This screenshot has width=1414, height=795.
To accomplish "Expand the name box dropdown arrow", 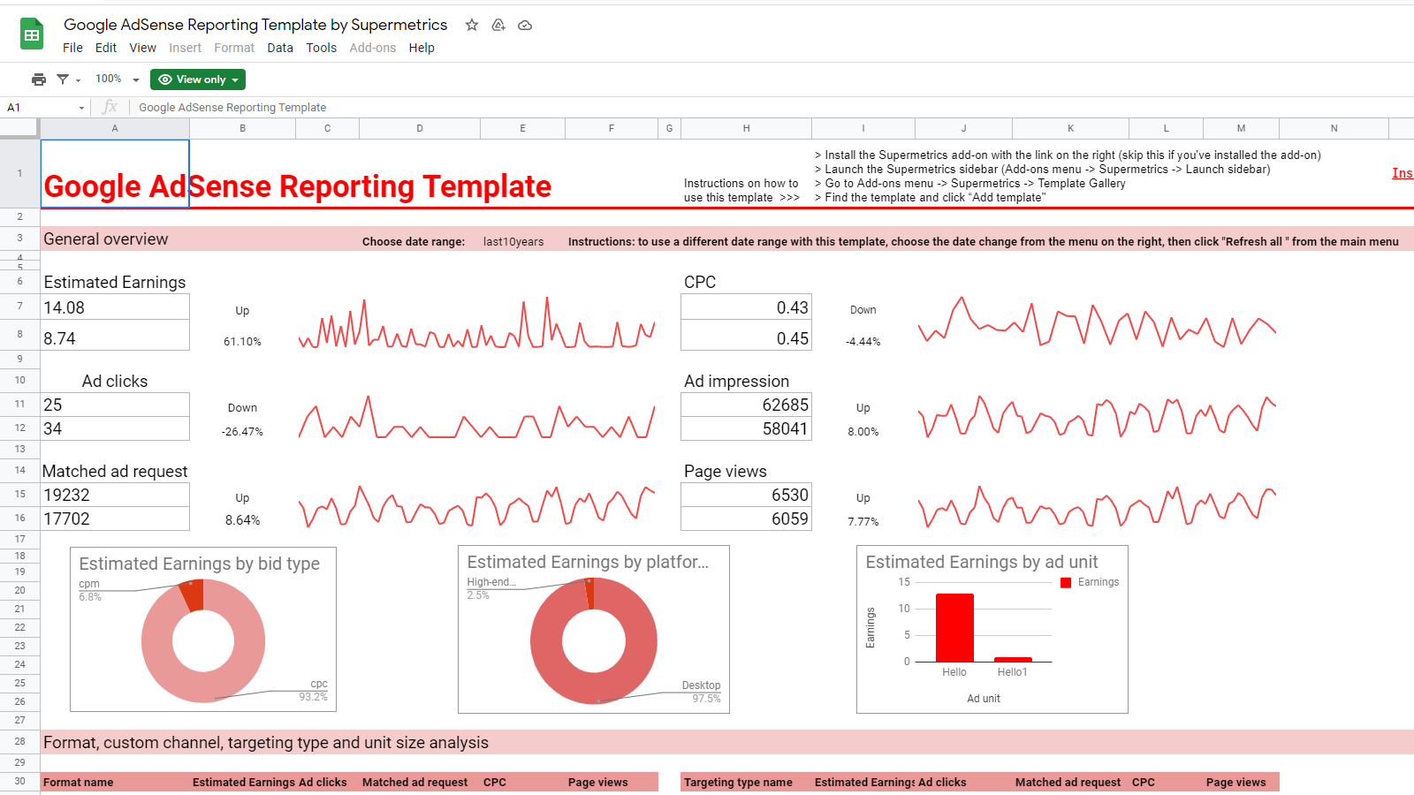I will pos(82,108).
